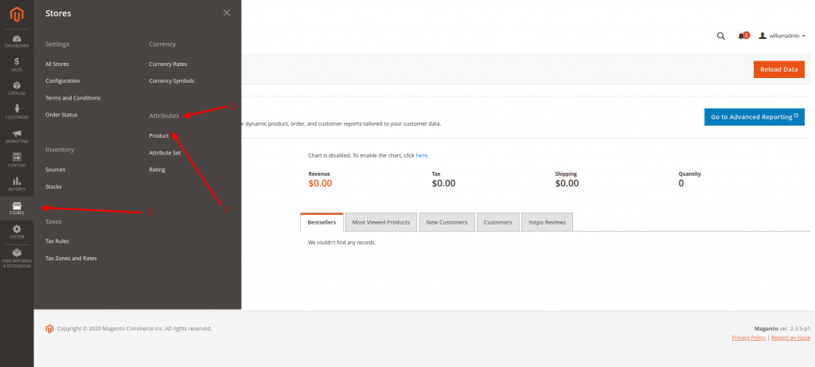Select Product under Attributes
The width and height of the screenshot is (815, 367).
(x=158, y=135)
